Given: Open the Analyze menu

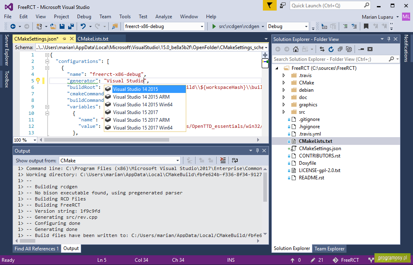Looking at the screenshot, I should click(163, 17).
